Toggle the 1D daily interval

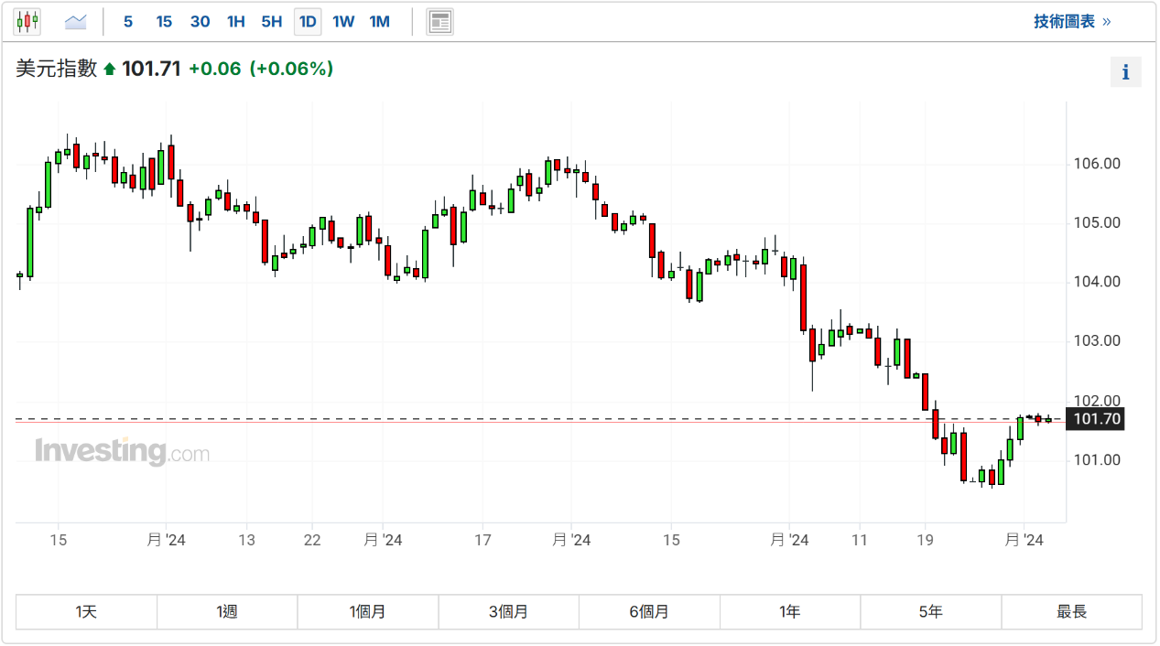pos(308,21)
